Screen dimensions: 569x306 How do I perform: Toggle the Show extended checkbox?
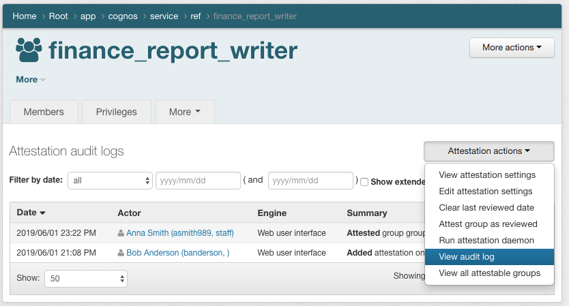364,181
